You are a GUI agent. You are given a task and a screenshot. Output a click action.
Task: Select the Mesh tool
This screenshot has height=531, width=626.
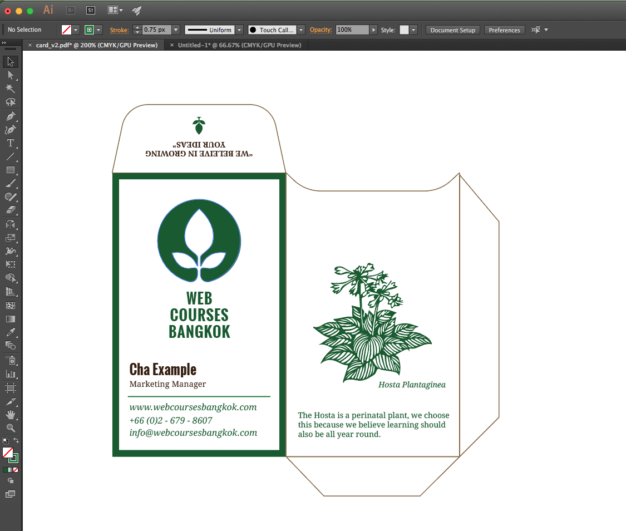(x=11, y=306)
